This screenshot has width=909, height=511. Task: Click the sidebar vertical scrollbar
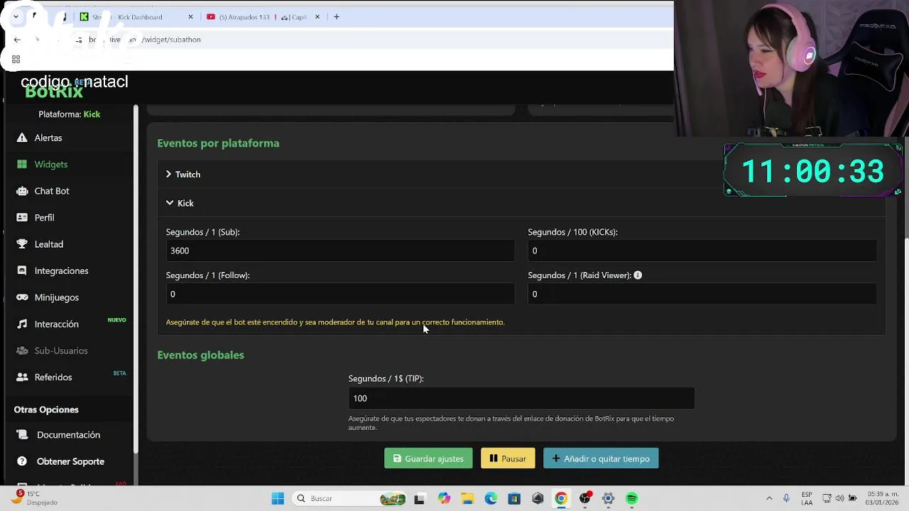point(136,280)
